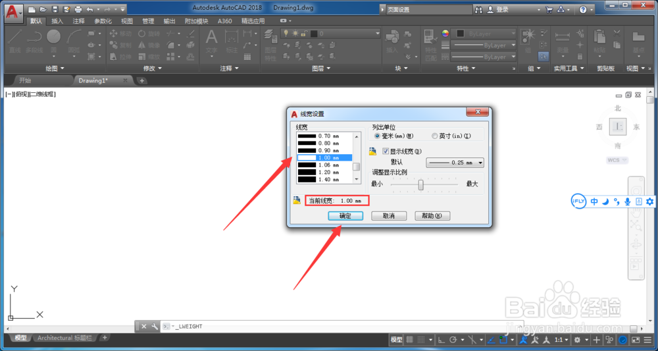658x351 pixels.
Task: Click the Undo arrow icon
Action: click(89, 9)
